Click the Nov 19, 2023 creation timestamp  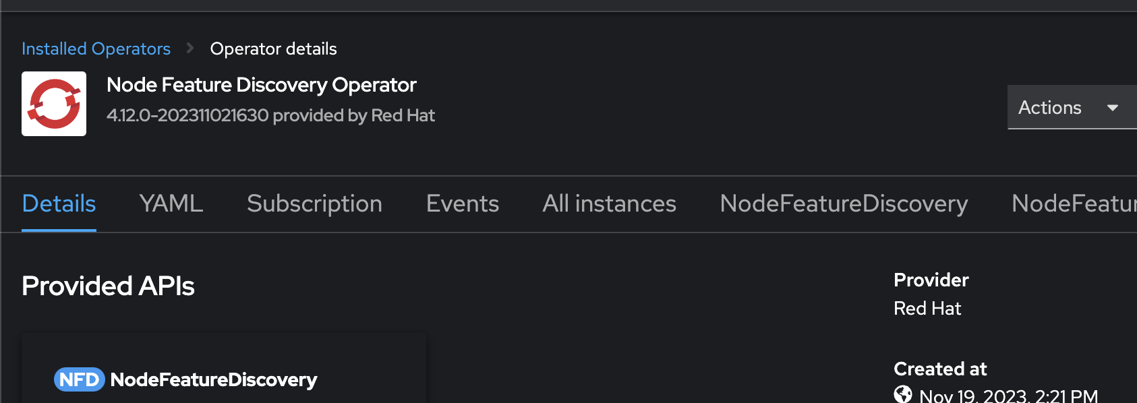(1008, 396)
